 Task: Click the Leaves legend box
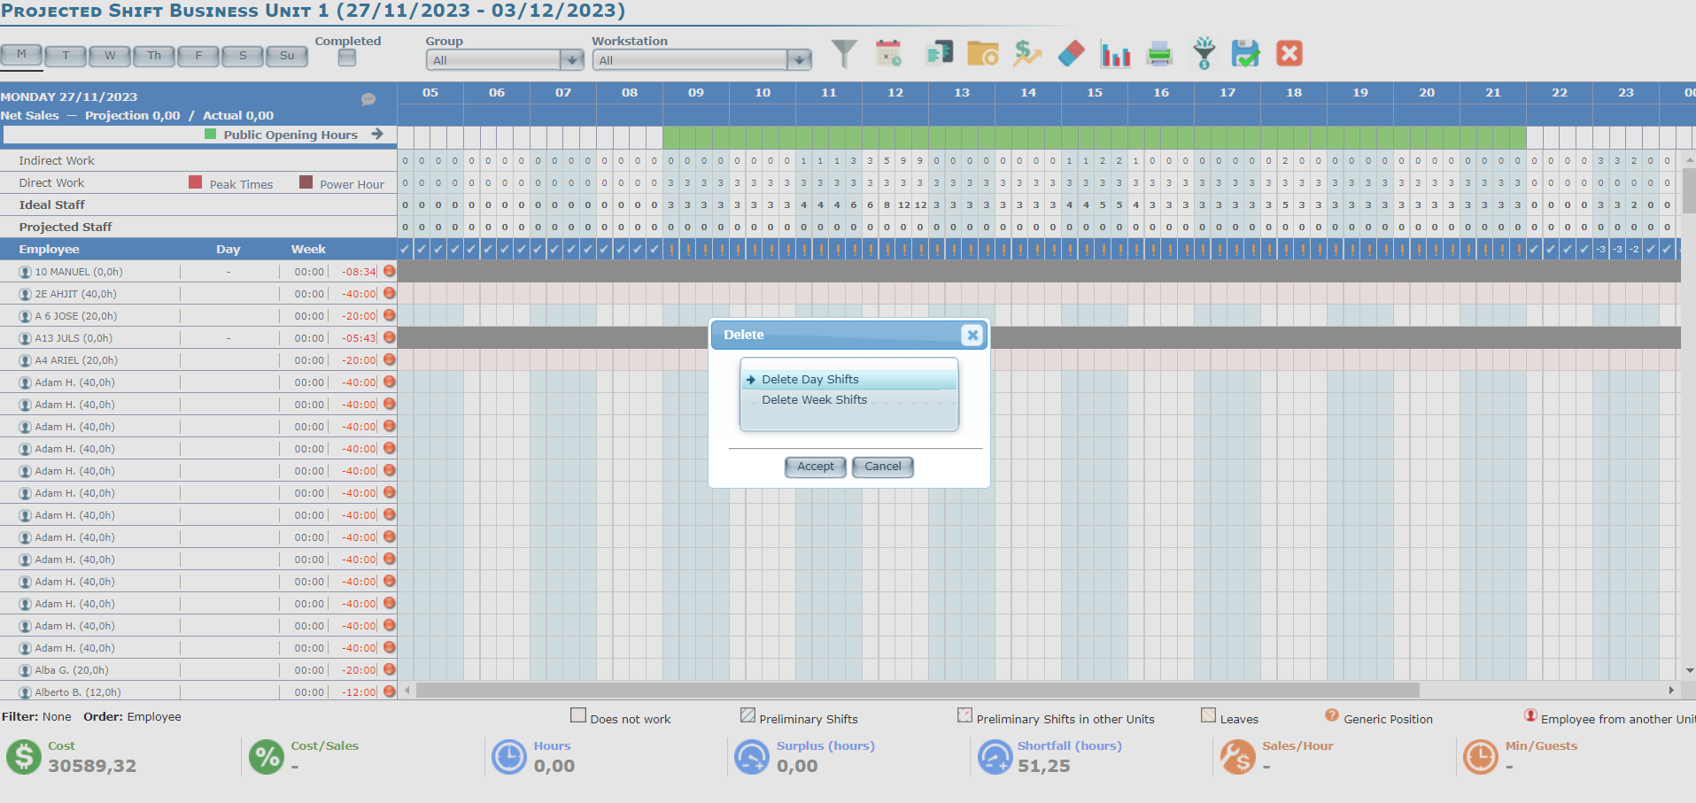coord(1208,714)
